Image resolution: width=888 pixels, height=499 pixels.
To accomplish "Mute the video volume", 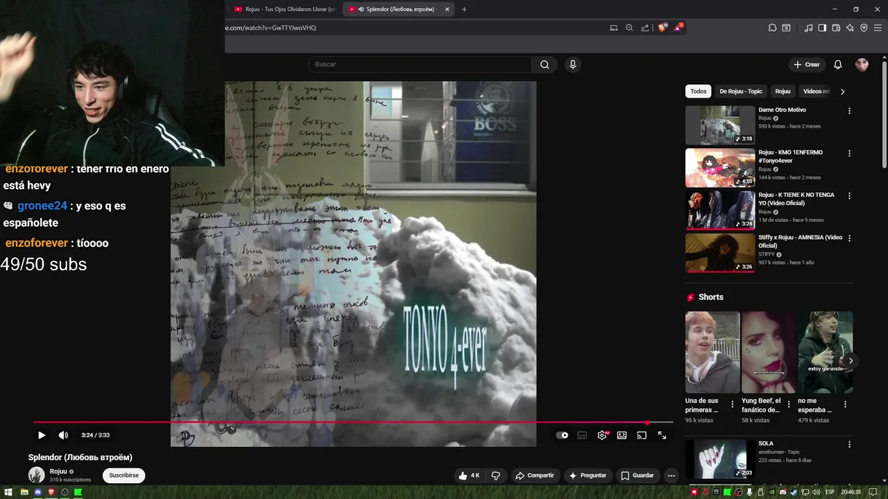I will [63, 435].
